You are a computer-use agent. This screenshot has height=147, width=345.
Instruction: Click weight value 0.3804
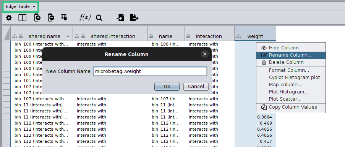point(264,117)
